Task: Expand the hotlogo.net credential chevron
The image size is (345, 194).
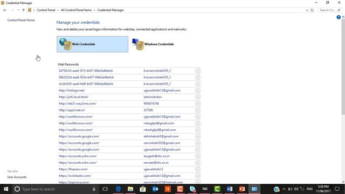Action: click(198, 91)
